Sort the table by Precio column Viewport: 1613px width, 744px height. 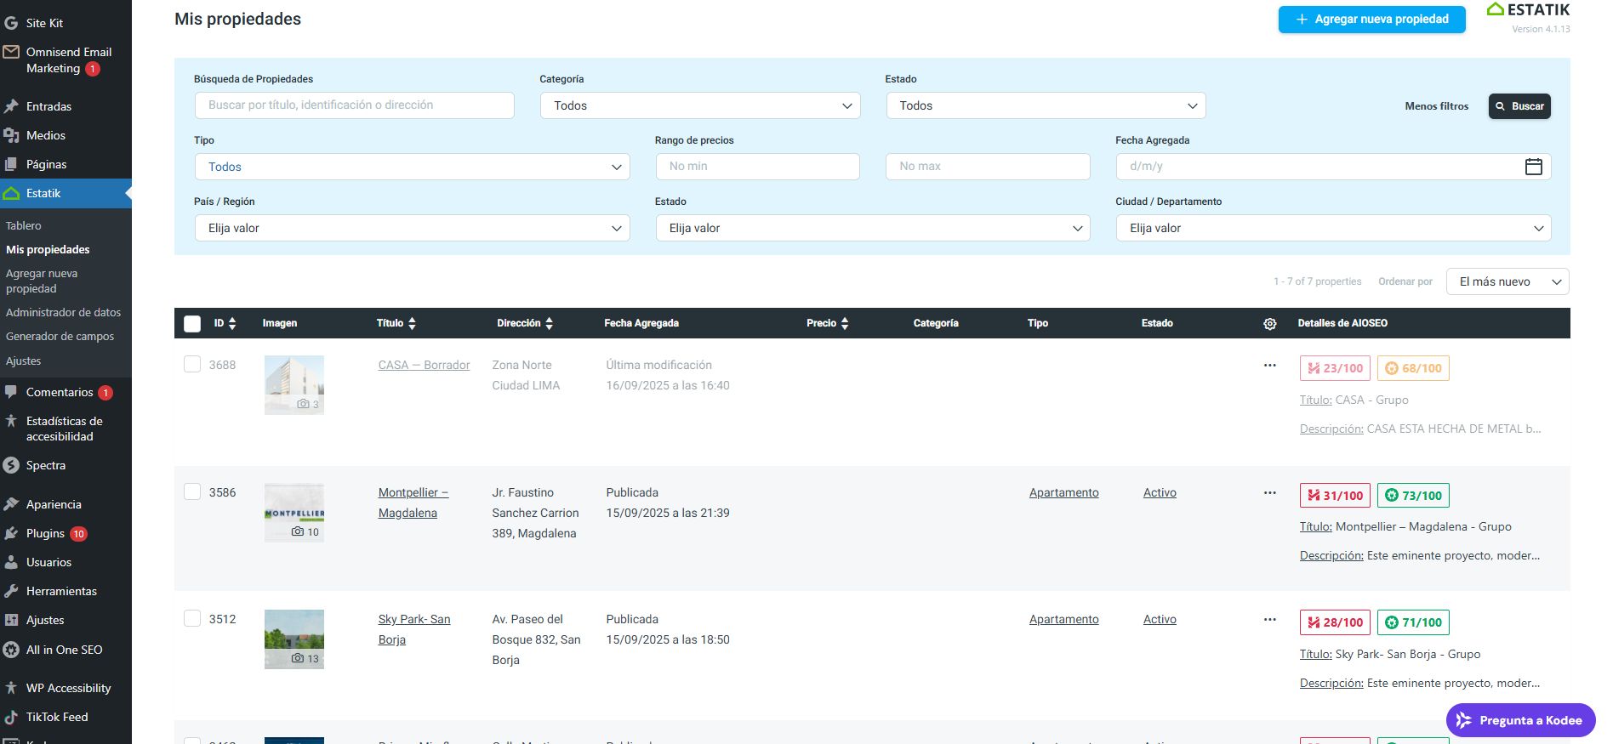[844, 324]
